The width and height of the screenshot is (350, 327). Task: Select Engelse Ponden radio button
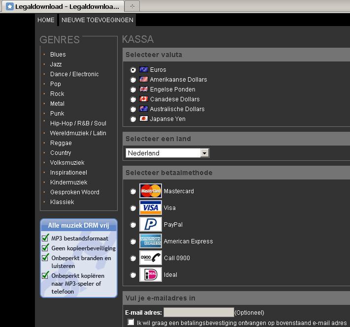133,89
